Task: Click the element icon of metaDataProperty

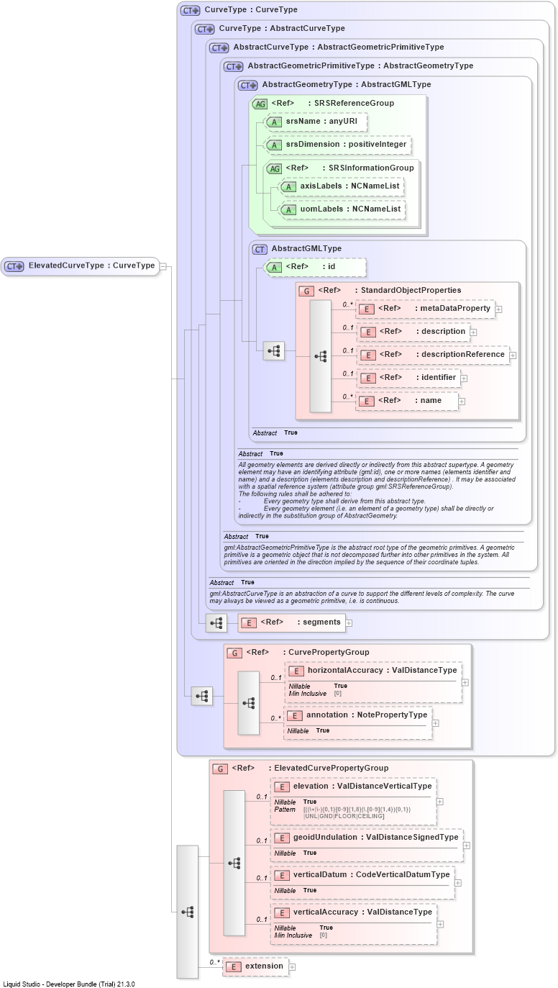Action: pyautogui.click(x=367, y=309)
